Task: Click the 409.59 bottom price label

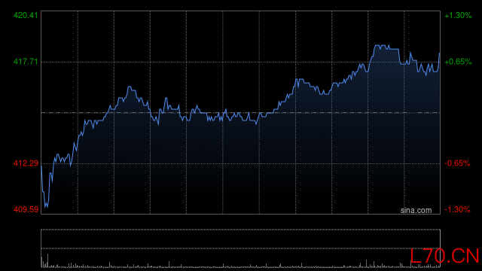Action: tap(26, 209)
